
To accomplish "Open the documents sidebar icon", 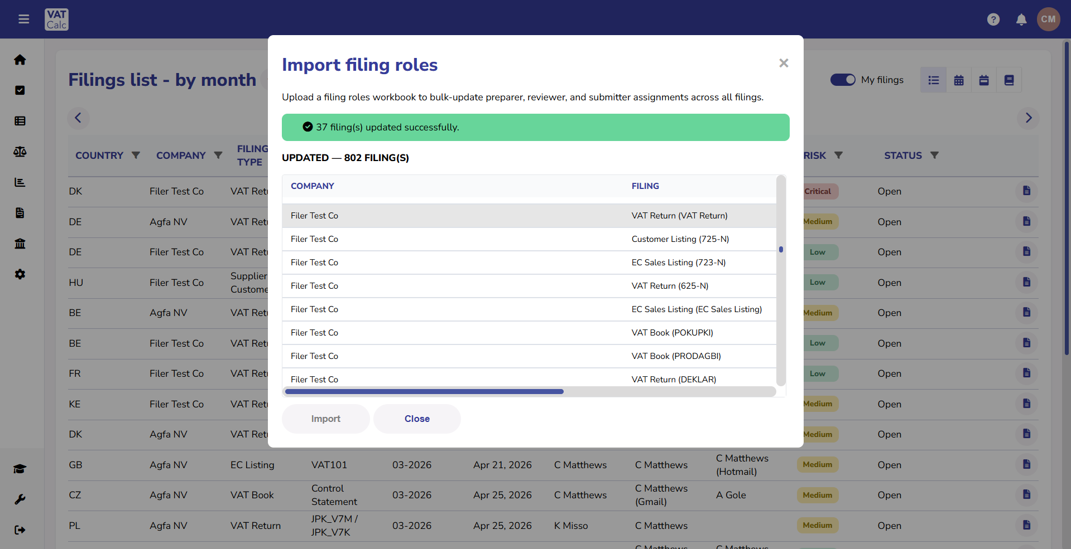I will click(20, 213).
